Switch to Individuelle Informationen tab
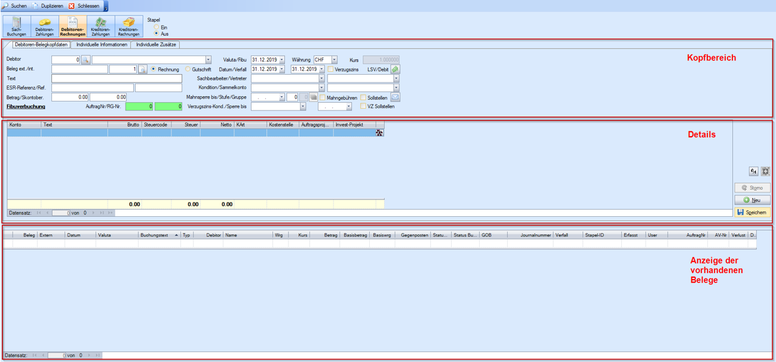Image resolution: width=776 pixels, height=362 pixels. tap(102, 45)
